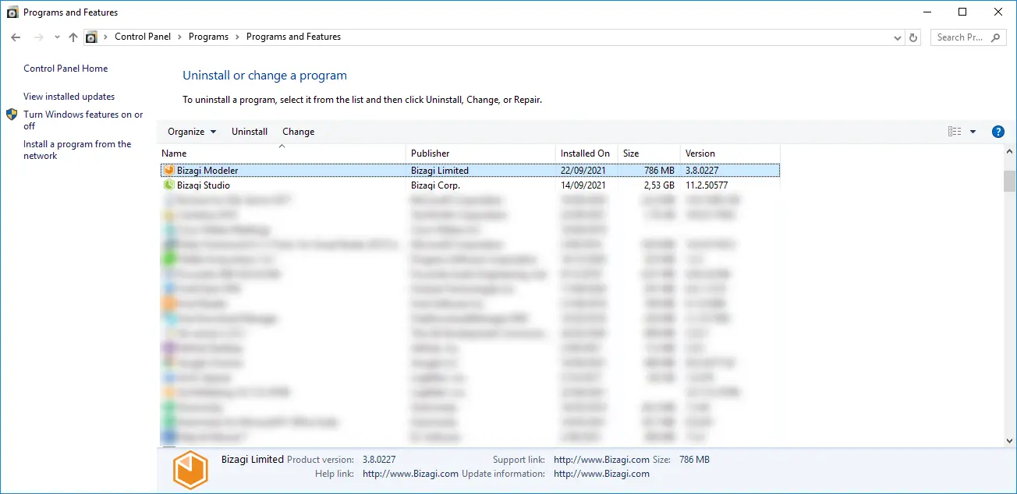The image size is (1017, 494).
Task: Click the Bizagi Corp. publisher cell
Action: [436, 185]
